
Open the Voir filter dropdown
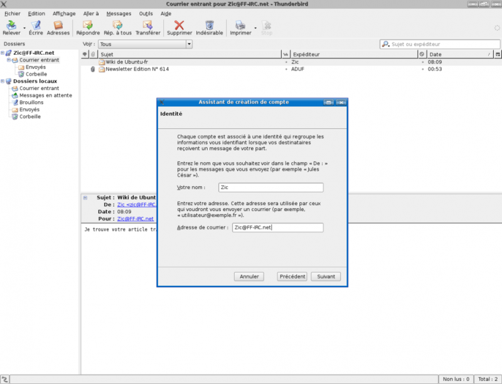tap(145, 45)
